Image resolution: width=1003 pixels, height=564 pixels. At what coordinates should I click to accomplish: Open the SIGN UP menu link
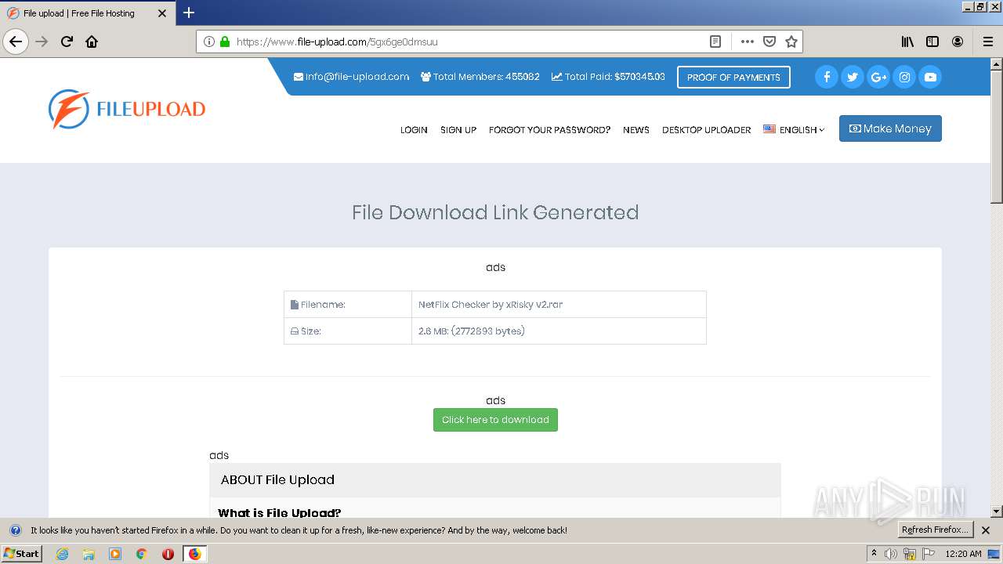click(x=458, y=130)
